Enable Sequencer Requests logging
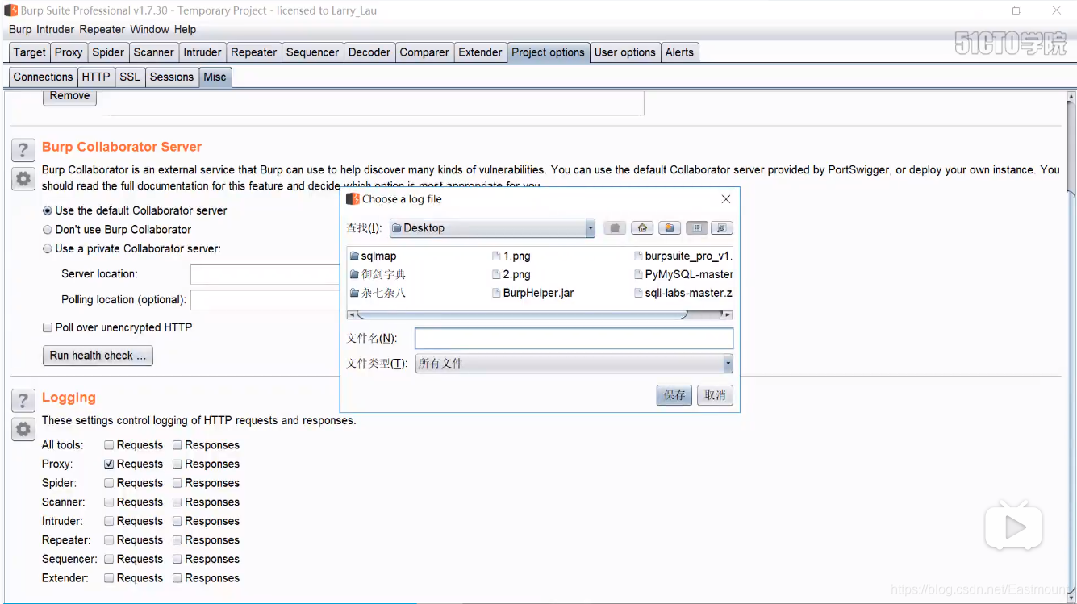 pos(109,559)
